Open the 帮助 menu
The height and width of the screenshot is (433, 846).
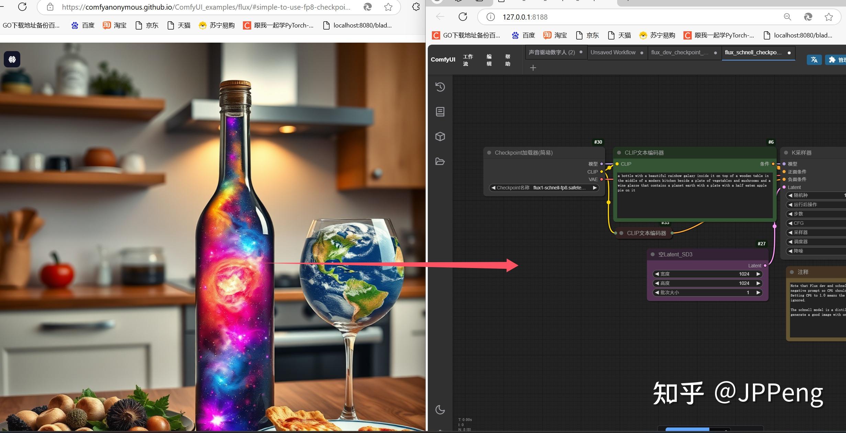pyautogui.click(x=508, y=60)
